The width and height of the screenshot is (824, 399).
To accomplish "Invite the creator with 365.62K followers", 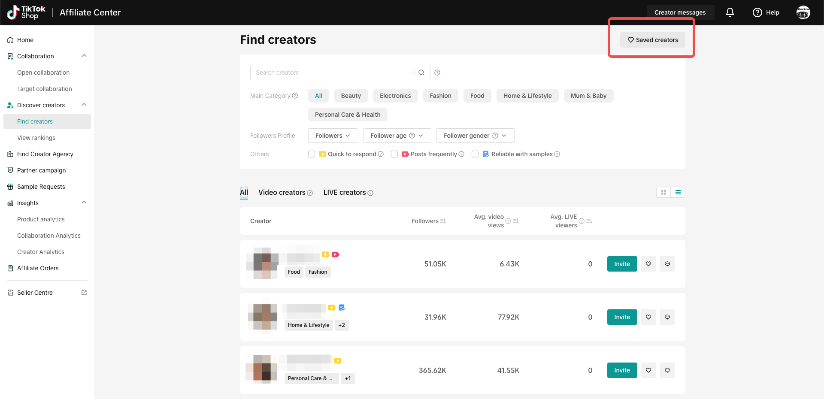I will point(622,370).
